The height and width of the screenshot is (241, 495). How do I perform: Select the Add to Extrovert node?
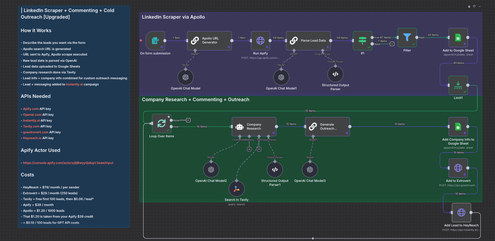coord(458,168)
